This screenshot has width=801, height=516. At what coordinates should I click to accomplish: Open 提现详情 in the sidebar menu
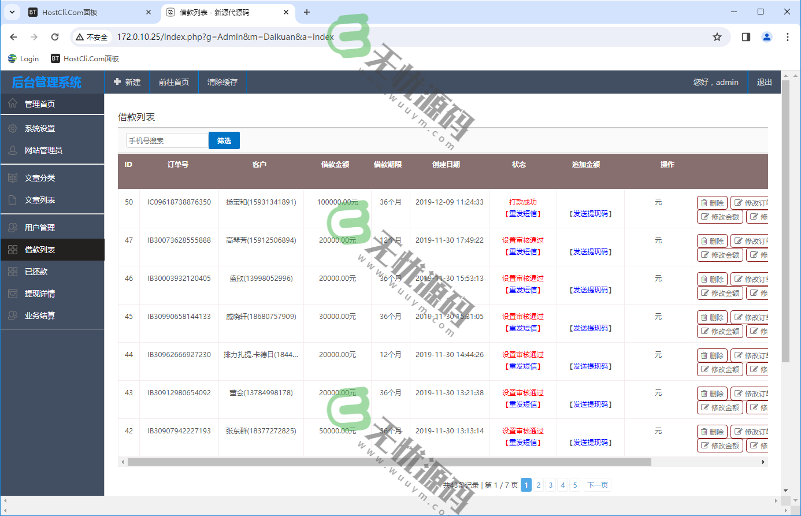(40, 294)
